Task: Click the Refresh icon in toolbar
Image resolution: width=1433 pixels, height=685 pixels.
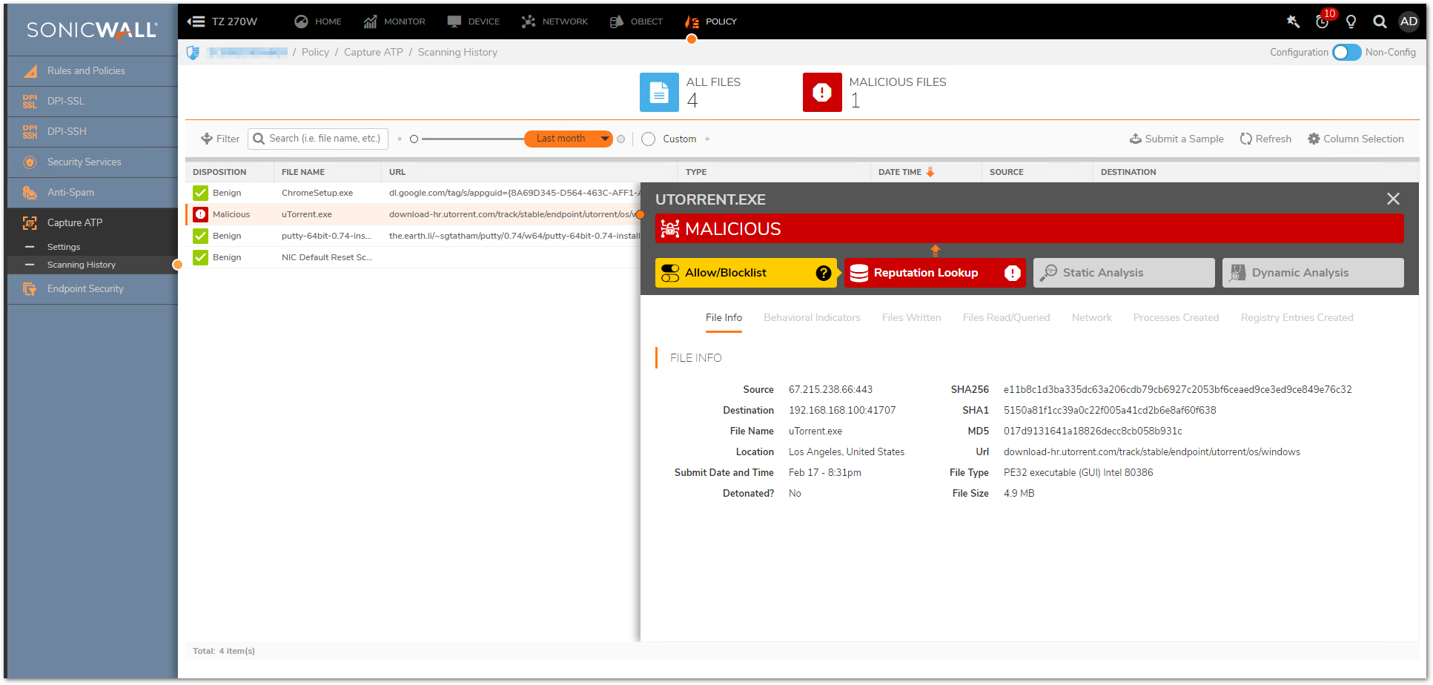Action: click(x=1246, y=139)
